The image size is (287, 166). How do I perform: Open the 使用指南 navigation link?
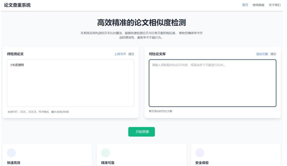pos(258,5)
